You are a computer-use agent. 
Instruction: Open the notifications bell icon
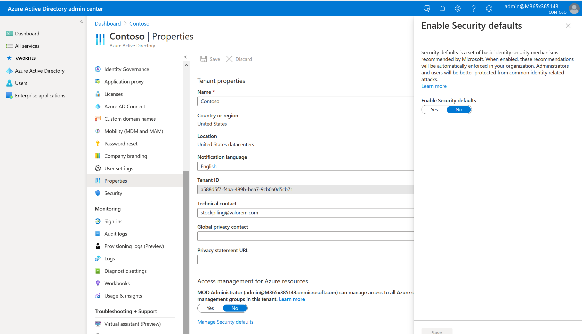pos(442,9)
